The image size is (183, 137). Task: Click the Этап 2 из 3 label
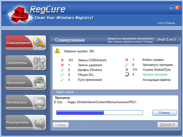pos(166,40)
